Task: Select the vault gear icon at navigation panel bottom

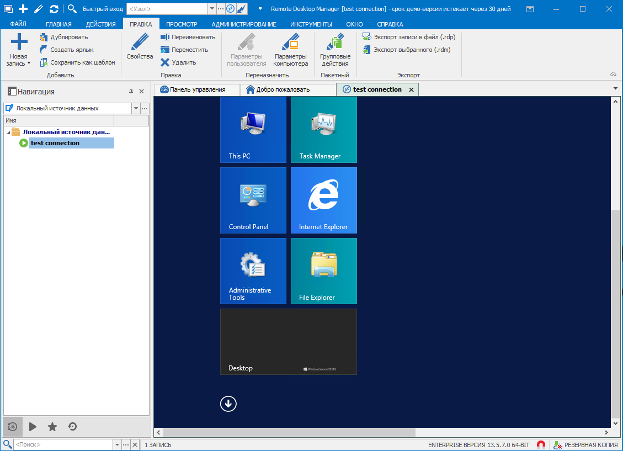Action: click(x=13, y=427)
